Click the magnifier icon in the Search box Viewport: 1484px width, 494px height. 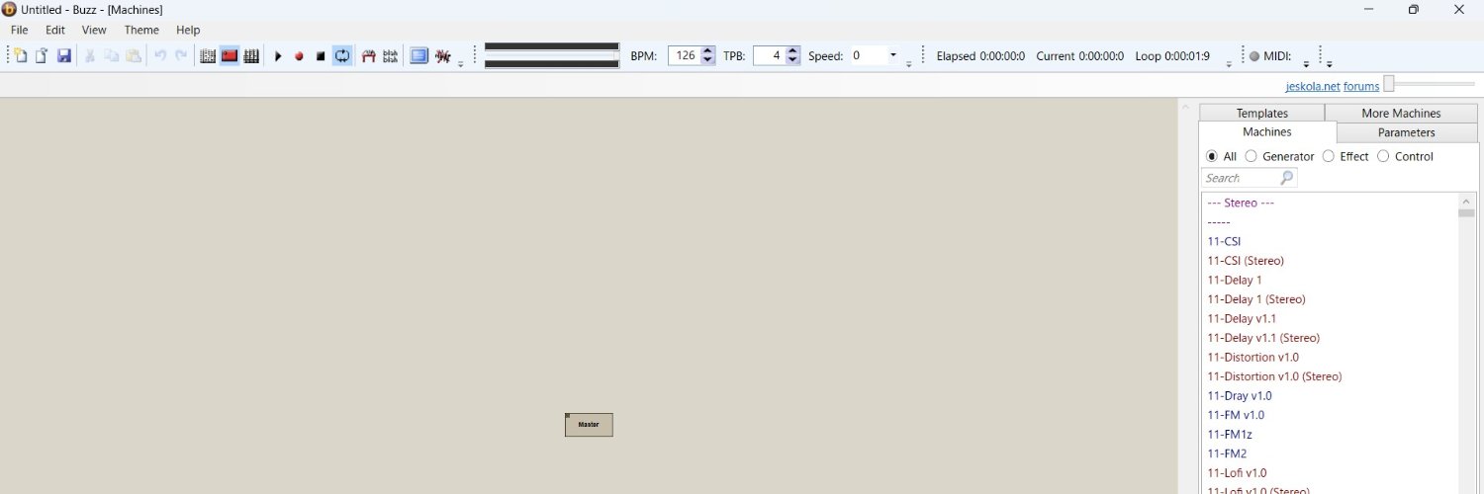1286,178
